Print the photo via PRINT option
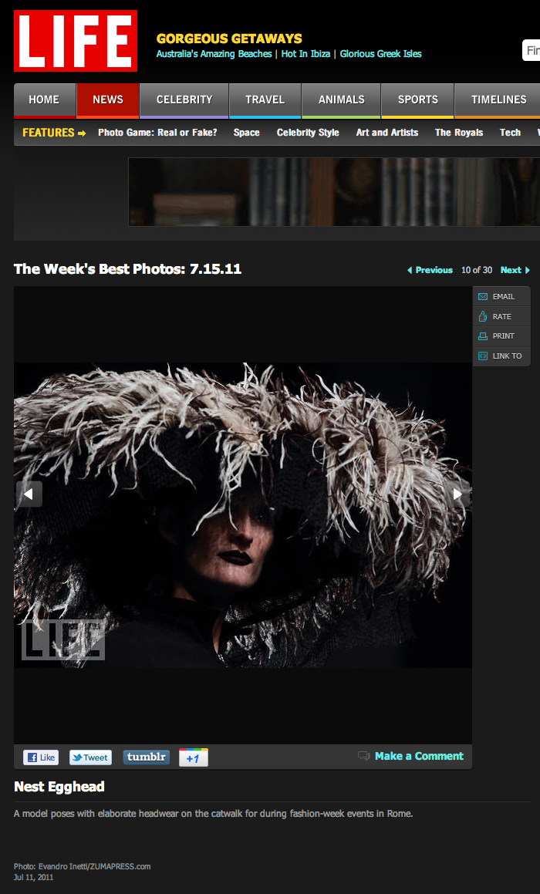540x894 pixels. coord(502,336)
